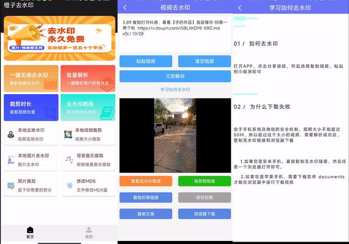
Task: Click the 立即解析 button
Action: [x=175, y=76]
